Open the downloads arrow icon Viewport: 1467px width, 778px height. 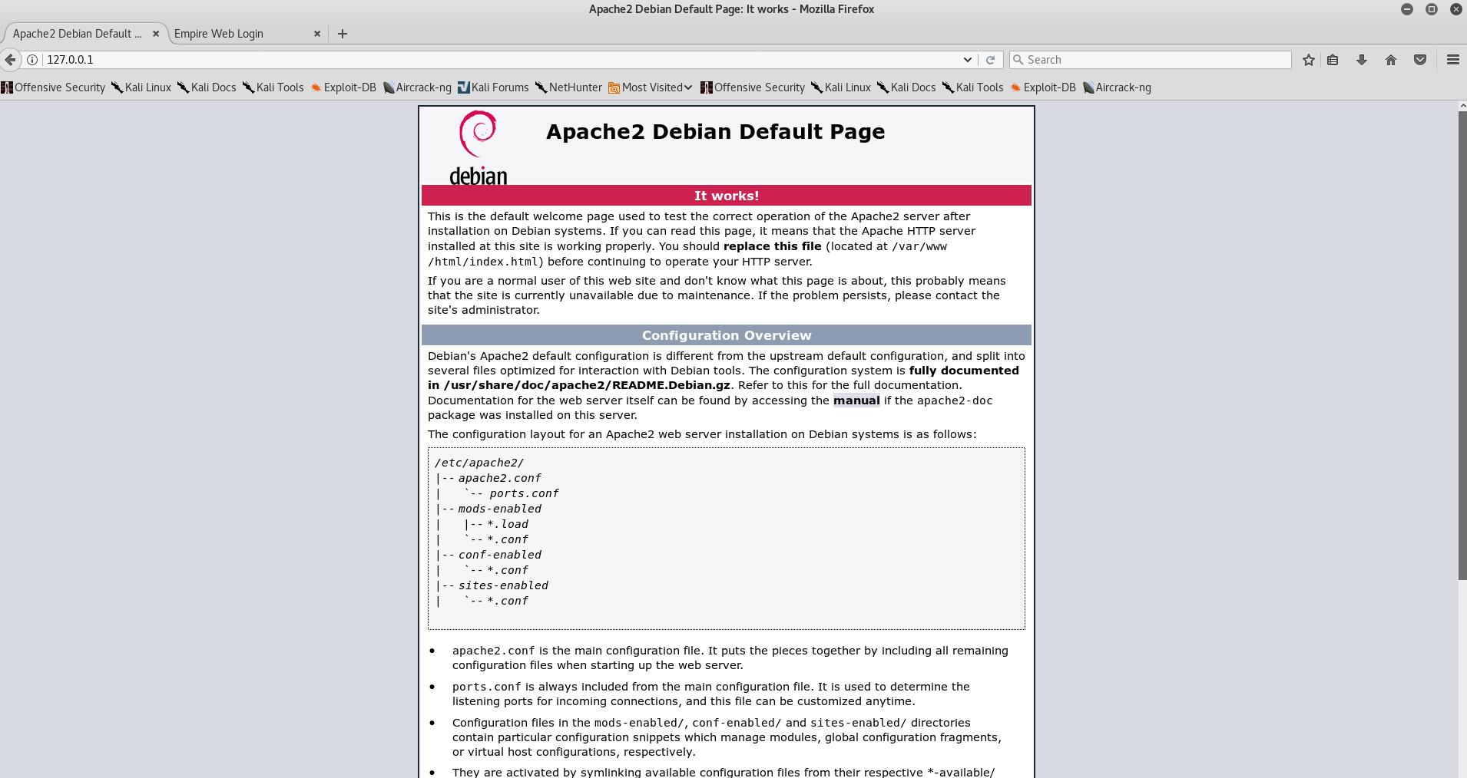pyautogui.click(x=1362, y=60)
